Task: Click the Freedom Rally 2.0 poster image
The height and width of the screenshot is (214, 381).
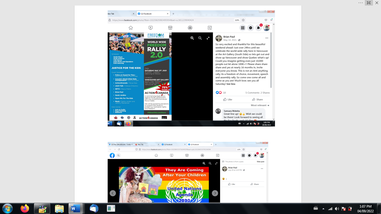Action: tap(140, 76)
